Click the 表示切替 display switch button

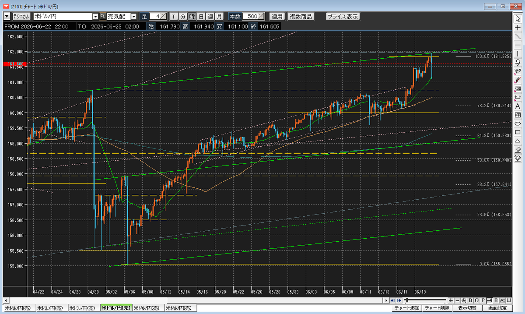[x=467, y=308]
